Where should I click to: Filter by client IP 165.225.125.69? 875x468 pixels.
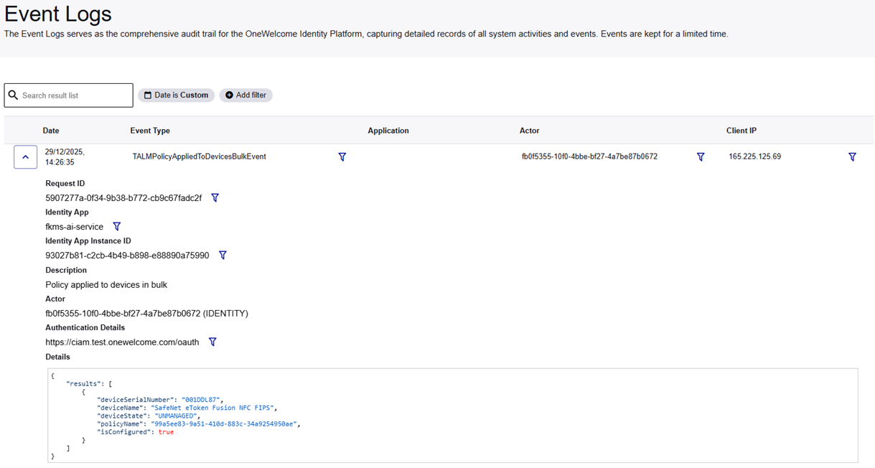tap(852, 156)
